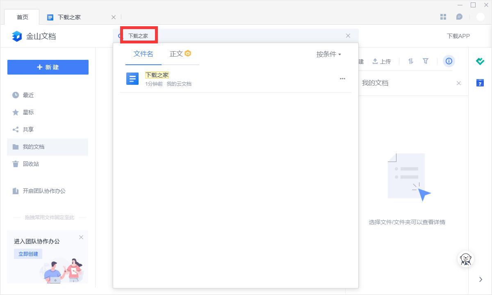
Task: Open the filter funnel icon
Action: tap(426, 61)
